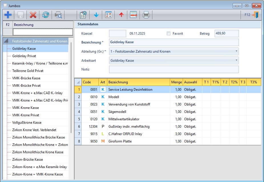Screen dimensions: 264x182
Task: Click the blue plus add-new icon
Action: click(8, 15)
